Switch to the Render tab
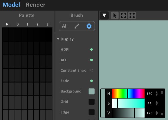The height and width of the screenshot is (120, 168). [36, 5]
